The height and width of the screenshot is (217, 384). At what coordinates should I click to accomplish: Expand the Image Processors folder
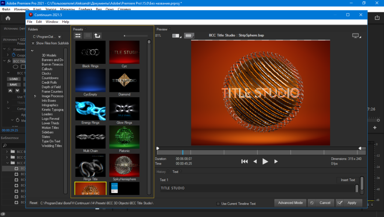pyautogui.click(x=35, y=96)
